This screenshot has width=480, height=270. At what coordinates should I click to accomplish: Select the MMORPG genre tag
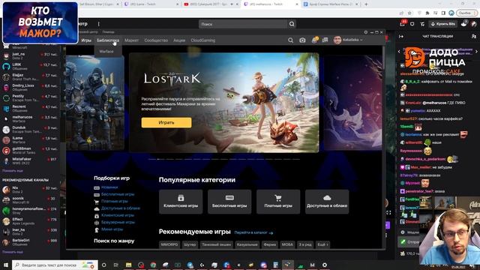click(x=169, y=244)
